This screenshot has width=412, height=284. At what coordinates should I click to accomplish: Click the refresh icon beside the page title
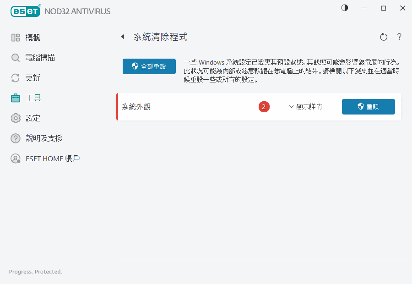384,37
